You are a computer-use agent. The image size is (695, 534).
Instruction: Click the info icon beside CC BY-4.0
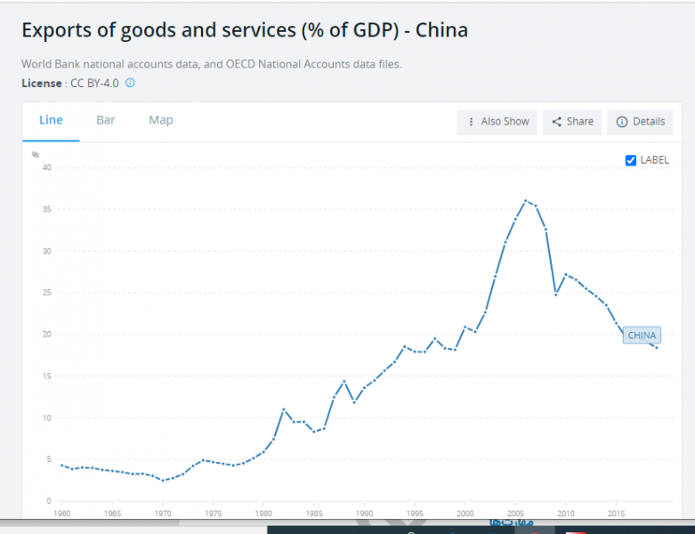pyautogui.click(x=130, y=83)
